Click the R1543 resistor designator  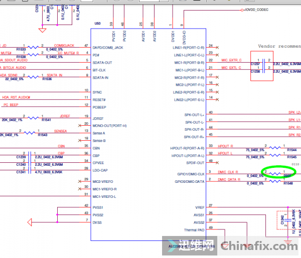pyautogui.click(x=43, y=135)
